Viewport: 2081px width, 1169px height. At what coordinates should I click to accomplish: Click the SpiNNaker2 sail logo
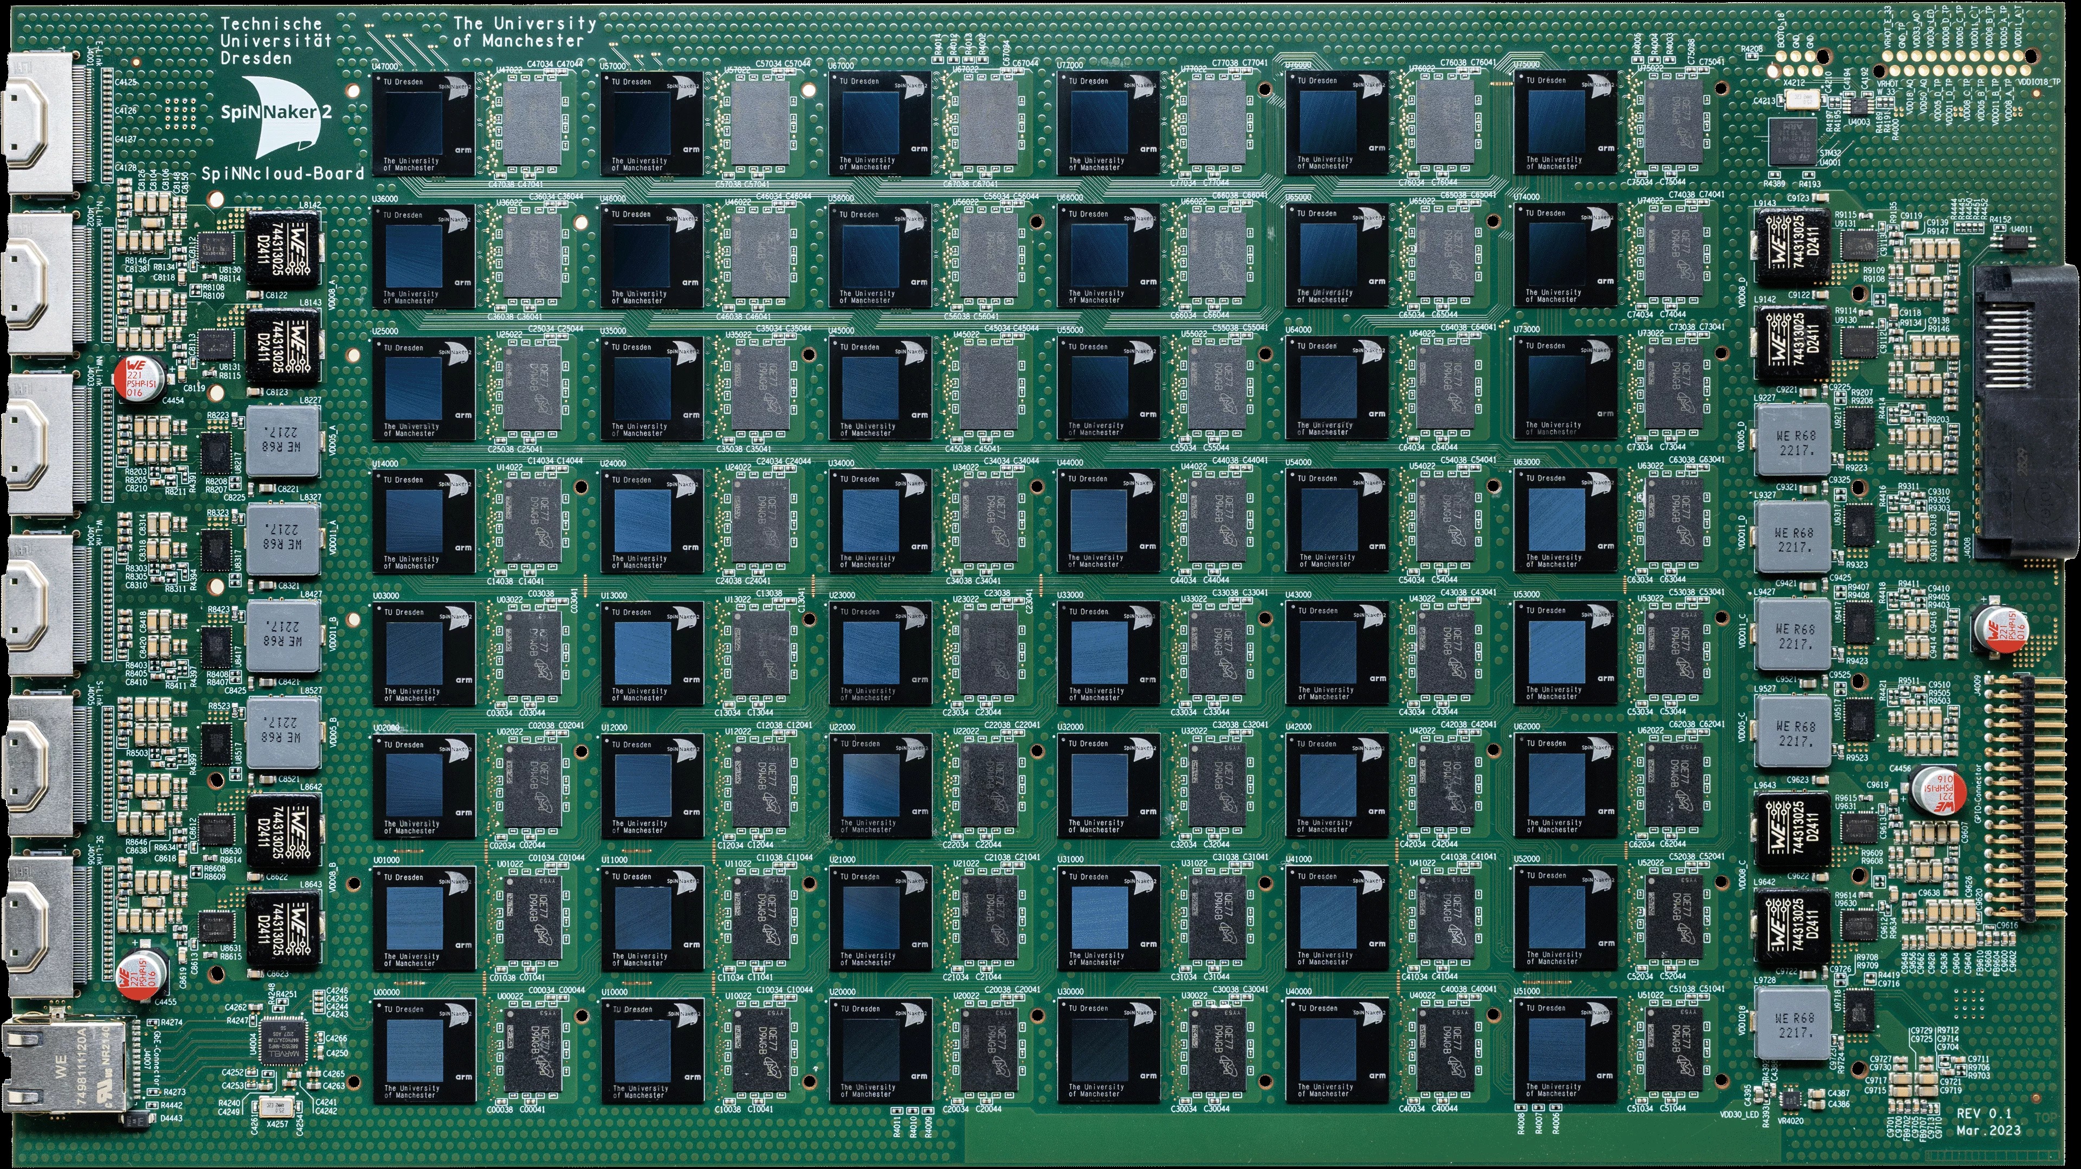283,117
